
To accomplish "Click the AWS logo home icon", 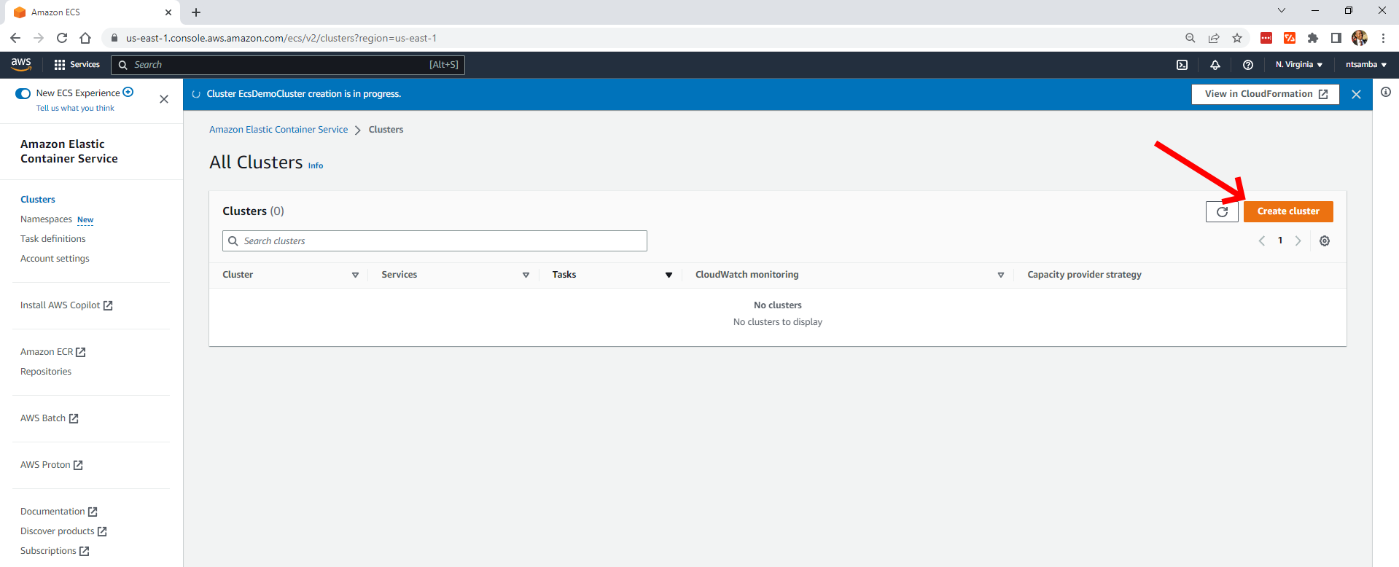I will (21, 64).
